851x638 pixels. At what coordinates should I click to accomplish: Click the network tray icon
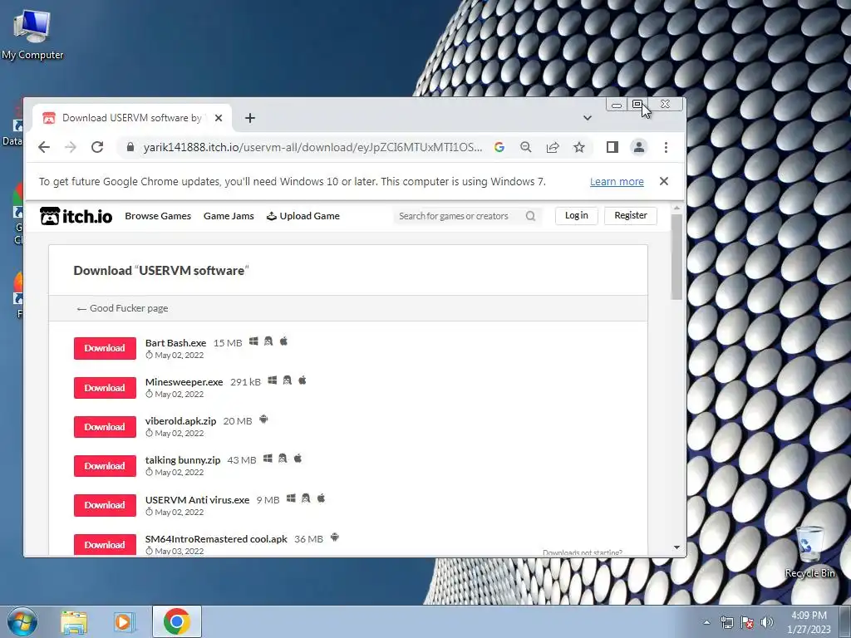click(x=726, y=622)
